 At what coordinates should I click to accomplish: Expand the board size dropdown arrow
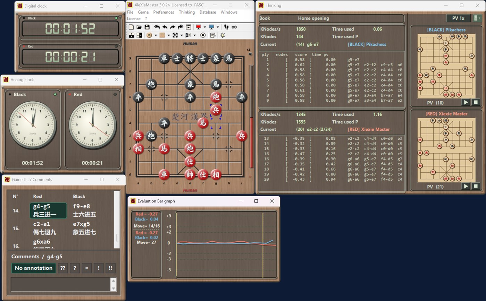(182, 35)
